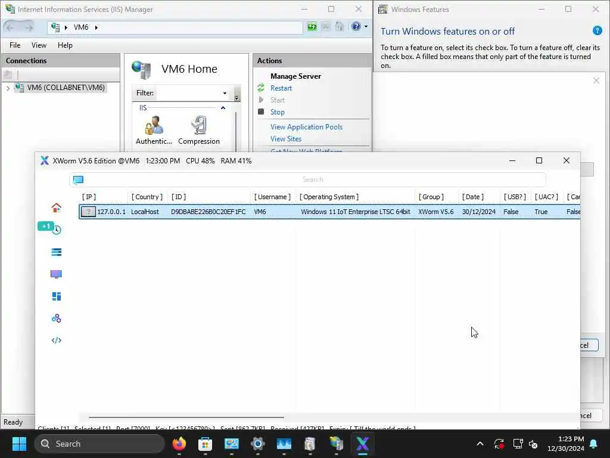Sort by the [ Group ] column header

(x=431, y=197)
